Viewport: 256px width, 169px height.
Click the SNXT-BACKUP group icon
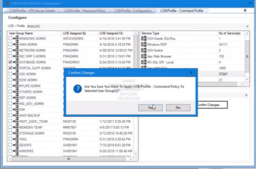pyautogui.click(x=16, y=115)
